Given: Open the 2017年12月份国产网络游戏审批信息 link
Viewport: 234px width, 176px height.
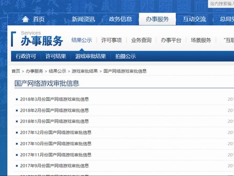Looking at the screenshot, I should click(56, 133).
